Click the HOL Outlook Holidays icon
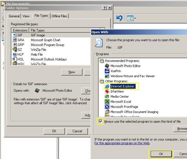Viewport: 187px width, 159px height. 15,59
